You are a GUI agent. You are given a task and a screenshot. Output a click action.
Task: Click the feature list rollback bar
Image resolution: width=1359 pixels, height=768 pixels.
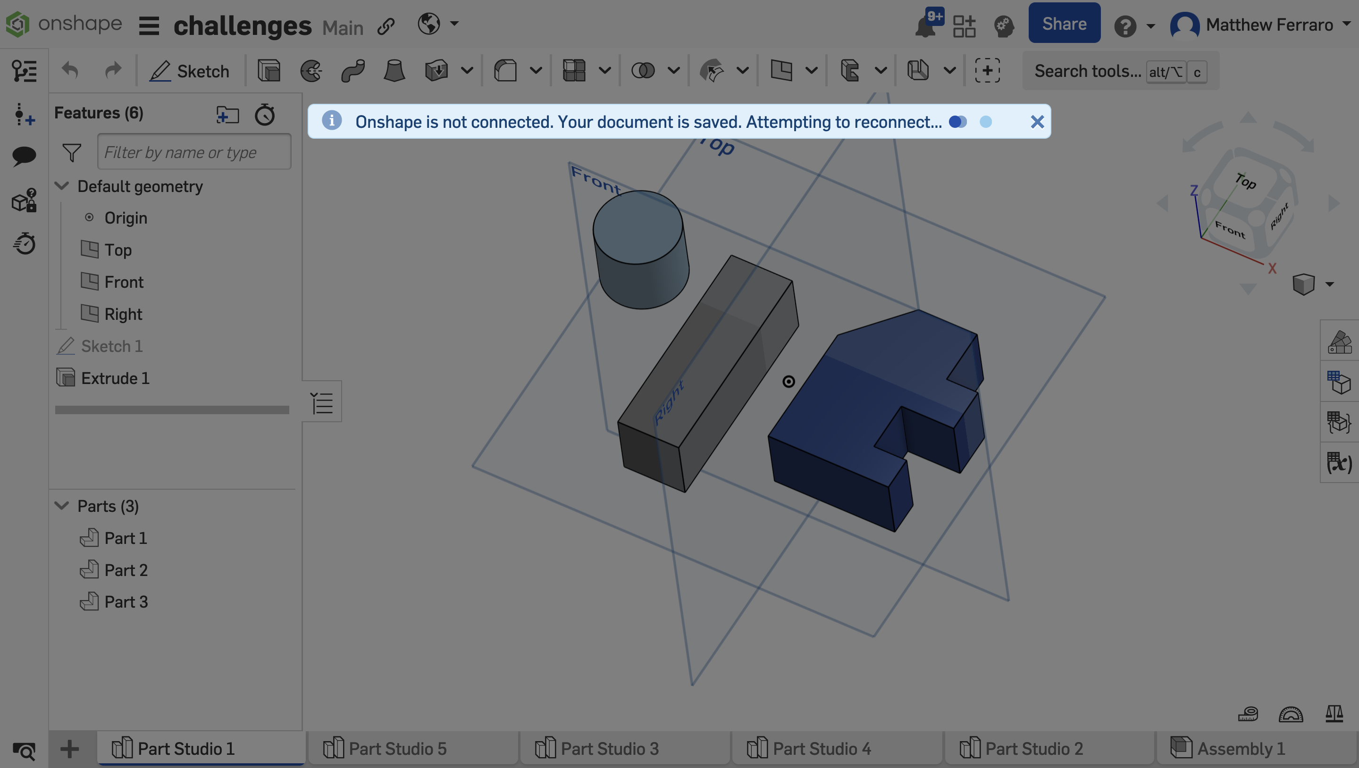(x=172, y=410)
